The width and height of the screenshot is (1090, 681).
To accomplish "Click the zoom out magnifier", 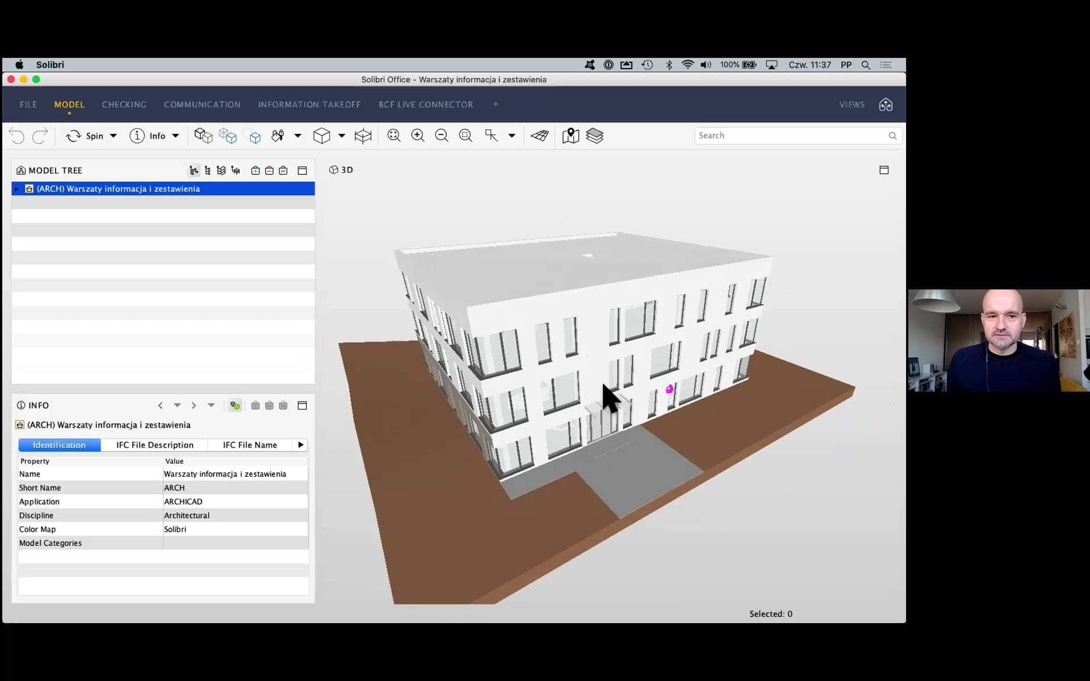I will pyautogui.click(x=442, y=136).
